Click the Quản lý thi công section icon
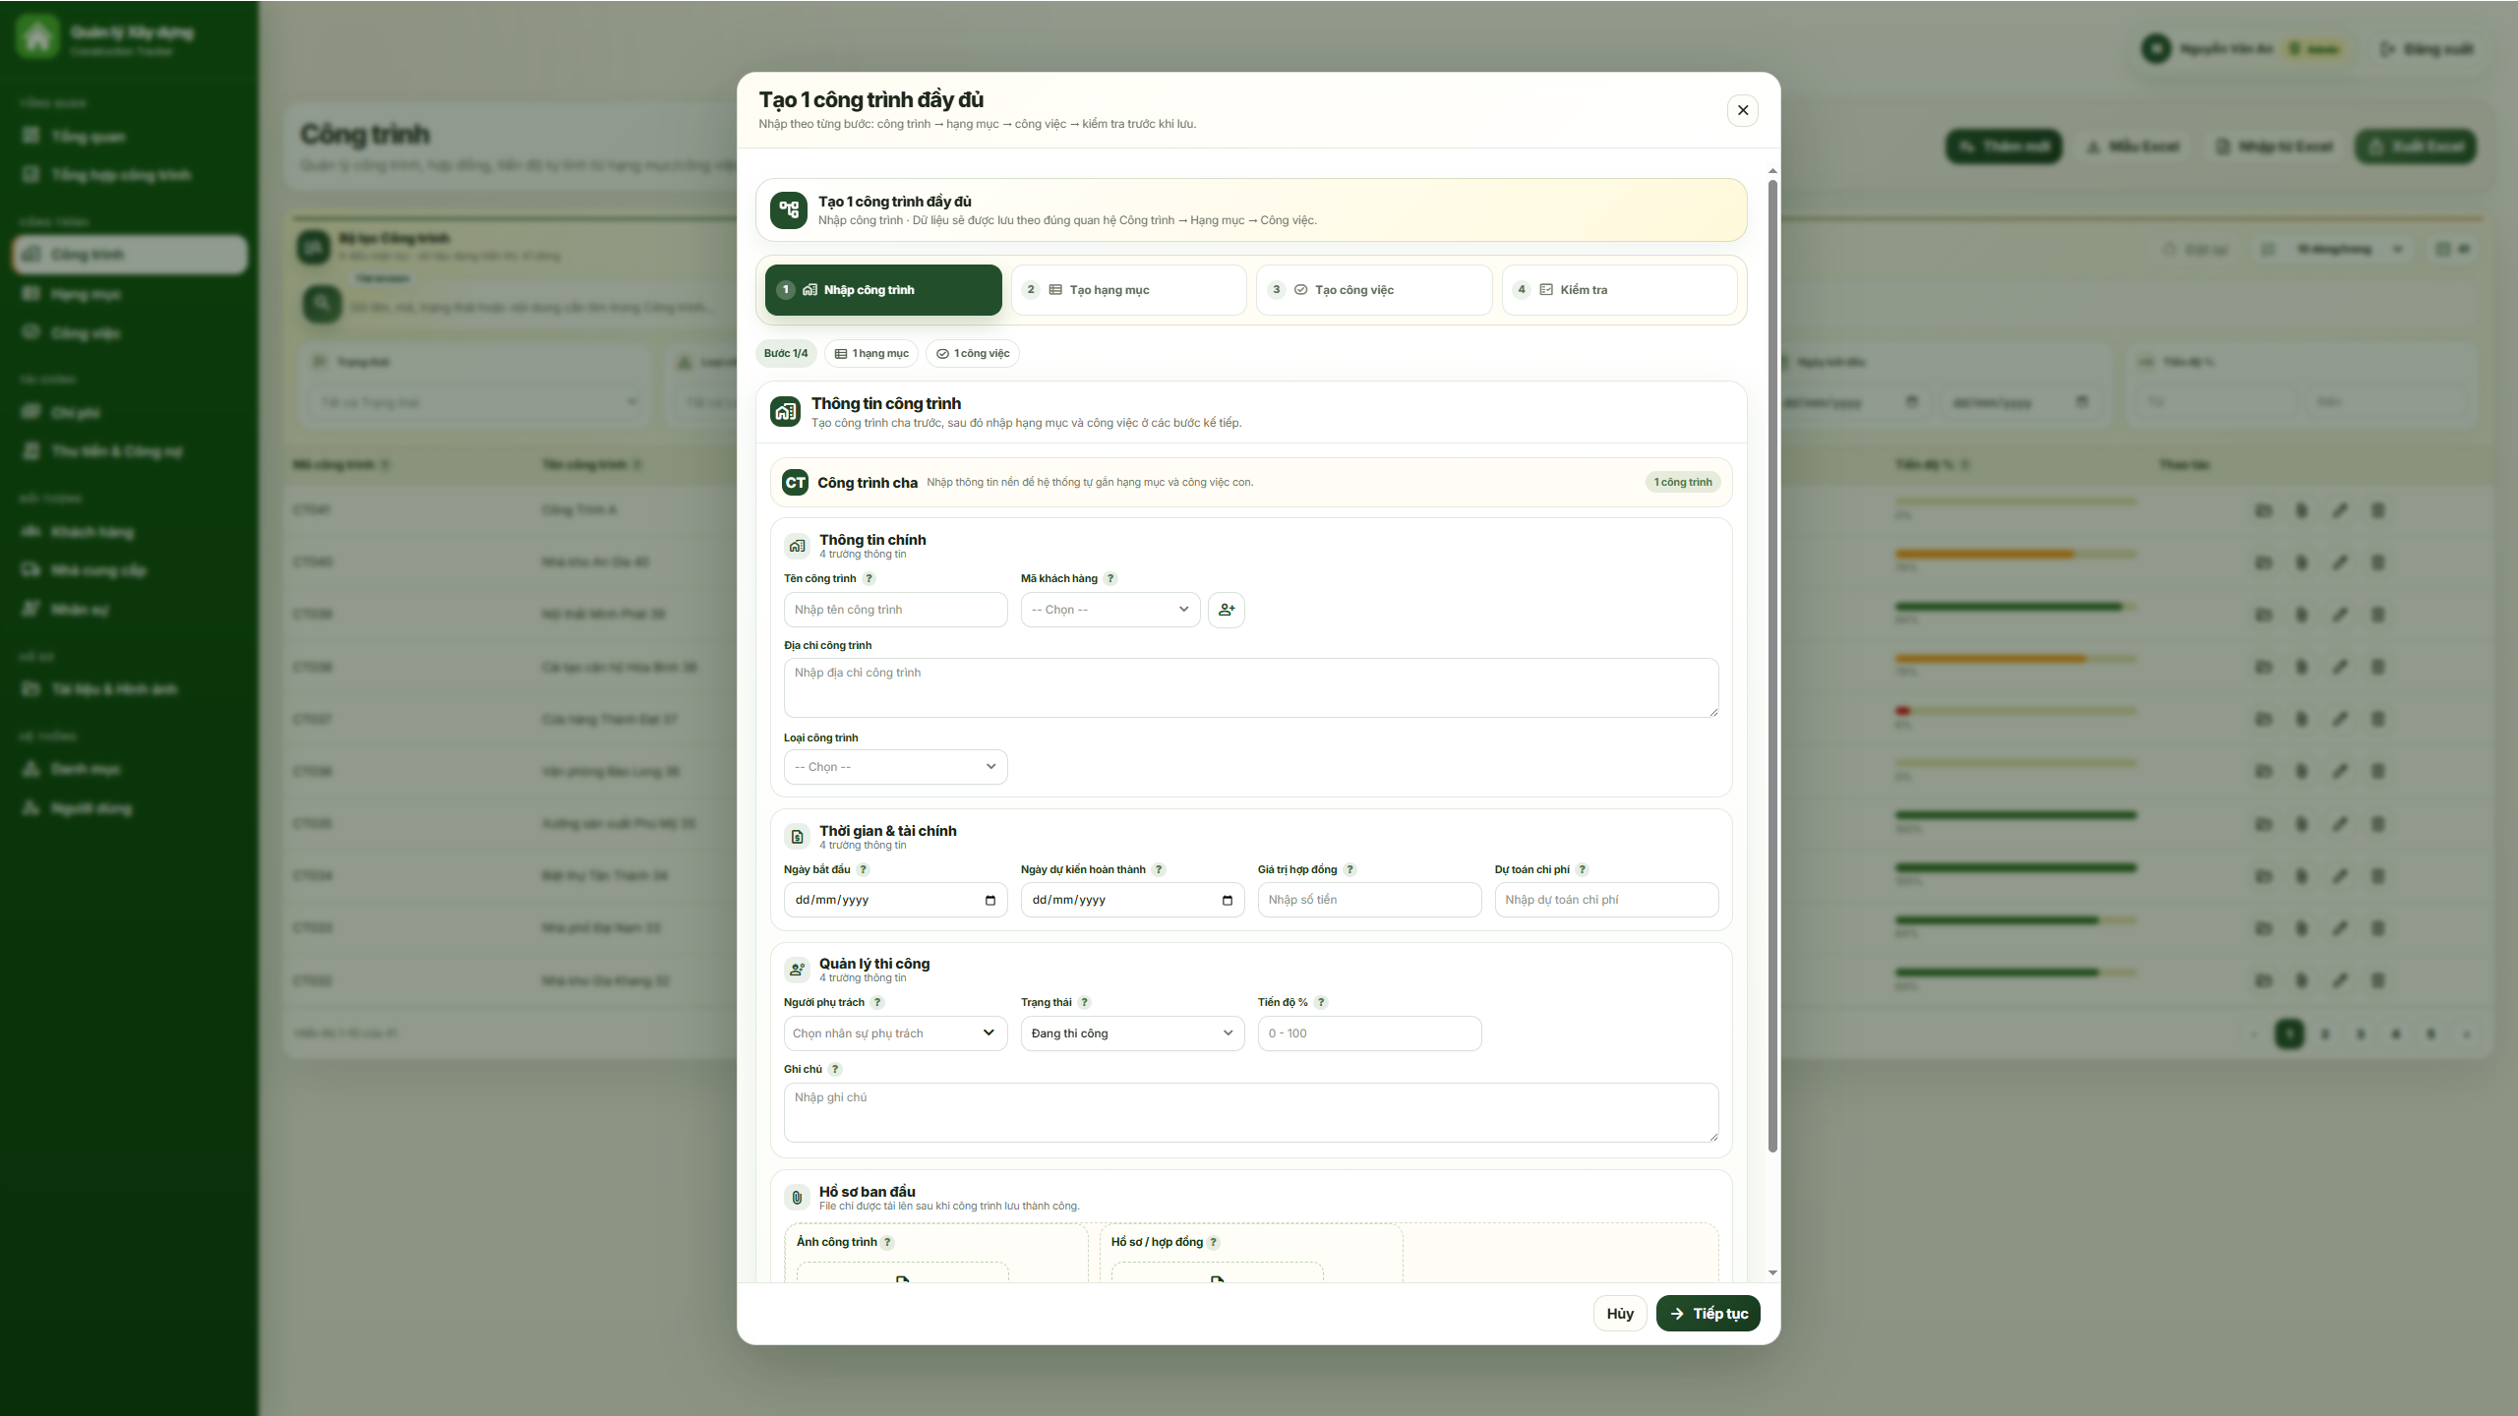Viewport: 2518px width, 1416px height. tap(797, 970)
